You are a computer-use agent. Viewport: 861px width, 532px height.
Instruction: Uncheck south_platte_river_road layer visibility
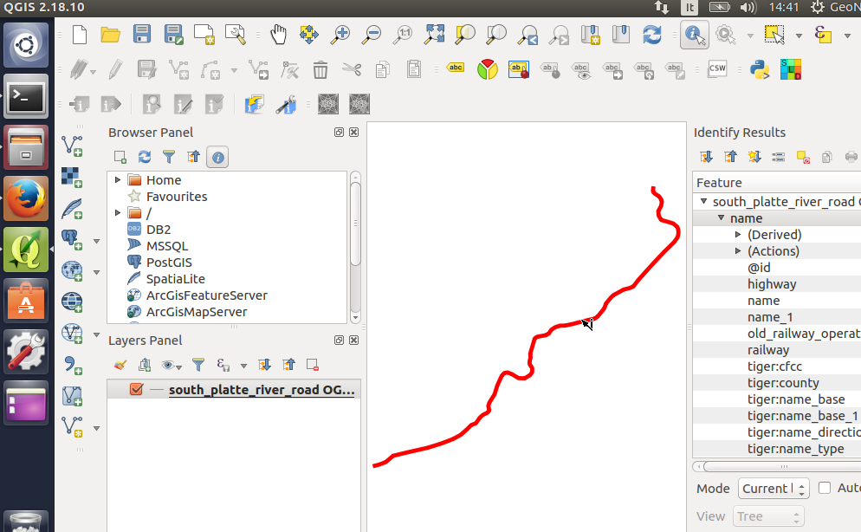tap(136, 389)
